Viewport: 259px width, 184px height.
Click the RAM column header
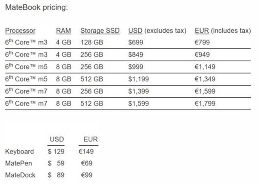coord(63,31)
